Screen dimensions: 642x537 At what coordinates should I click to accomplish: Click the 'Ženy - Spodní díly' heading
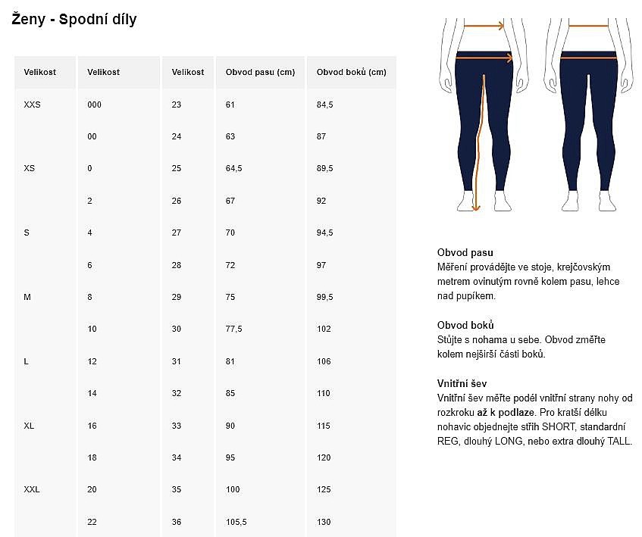tap(74, 19)
